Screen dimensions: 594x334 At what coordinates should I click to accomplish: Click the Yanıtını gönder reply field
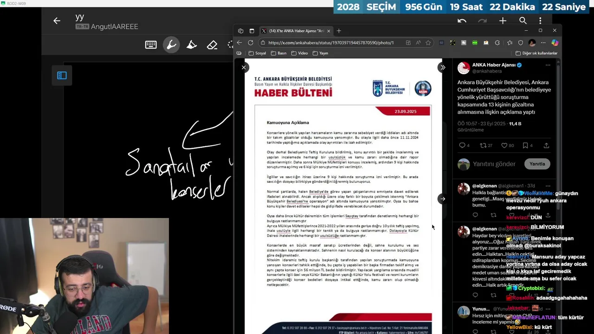[494, 164]
